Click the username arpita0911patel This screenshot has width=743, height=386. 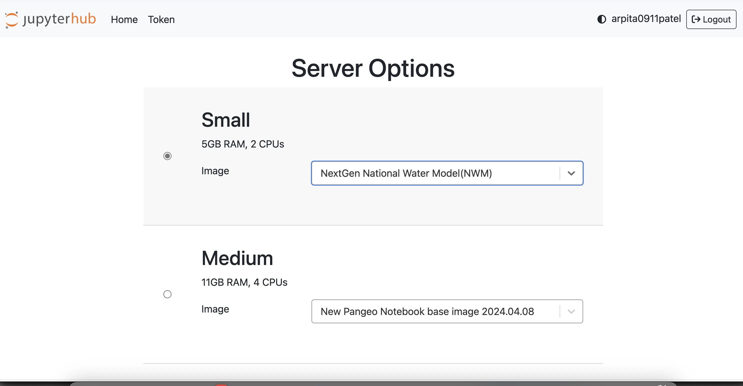(x=646, y=18)
